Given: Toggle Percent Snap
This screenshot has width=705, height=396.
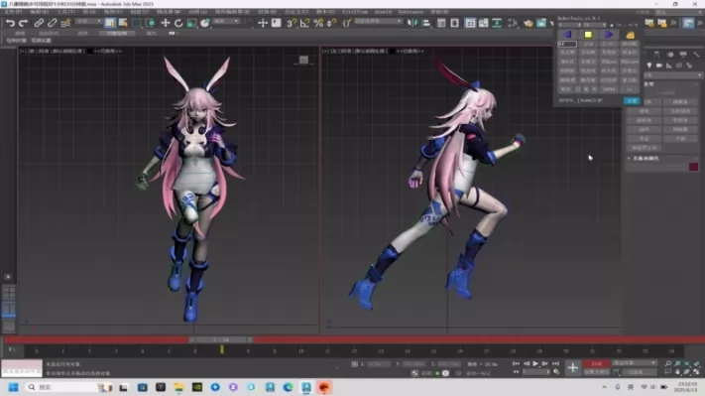Looking at the screenshot, I should [318, 23].
